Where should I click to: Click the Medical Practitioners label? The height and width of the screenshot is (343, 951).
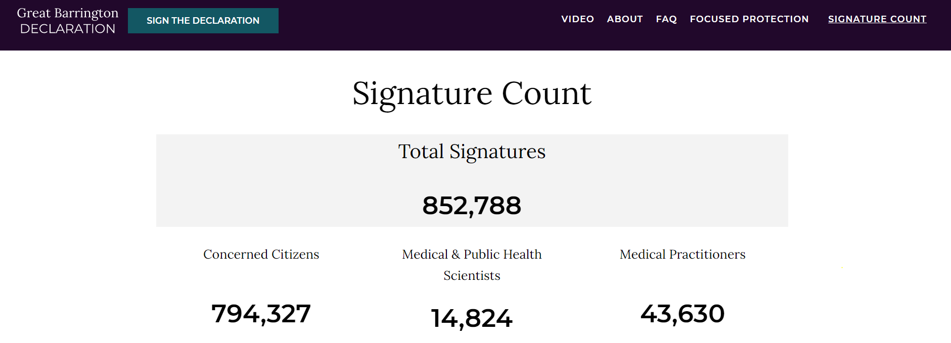tap(682, 254)
